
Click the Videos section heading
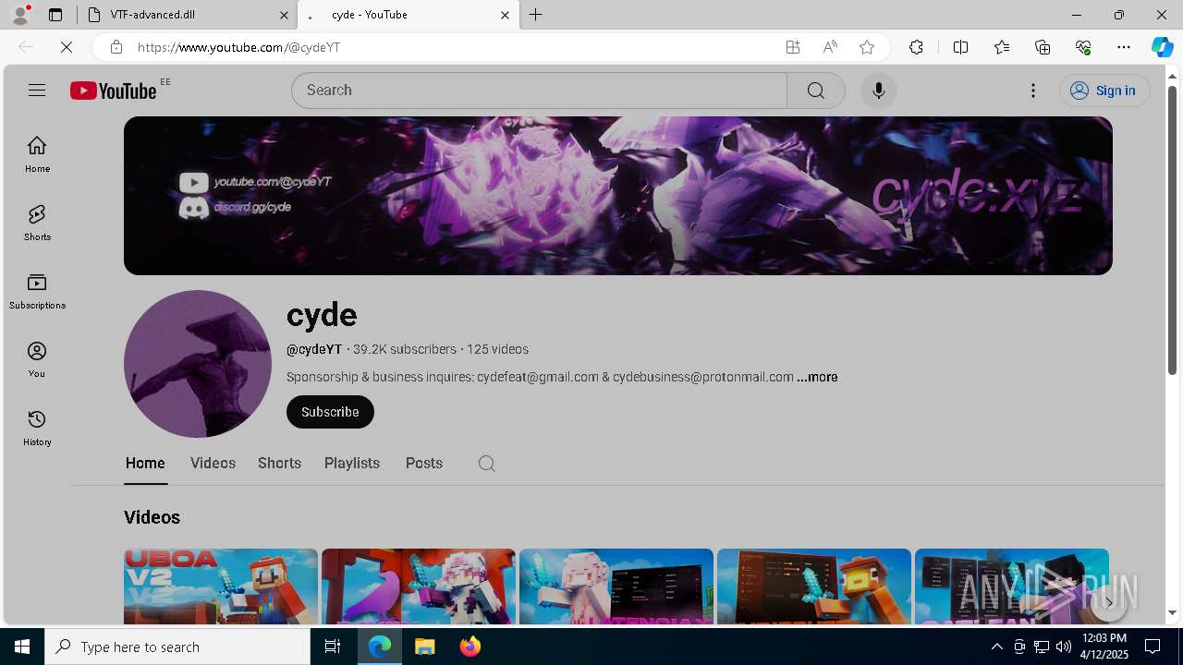(152, 517)
